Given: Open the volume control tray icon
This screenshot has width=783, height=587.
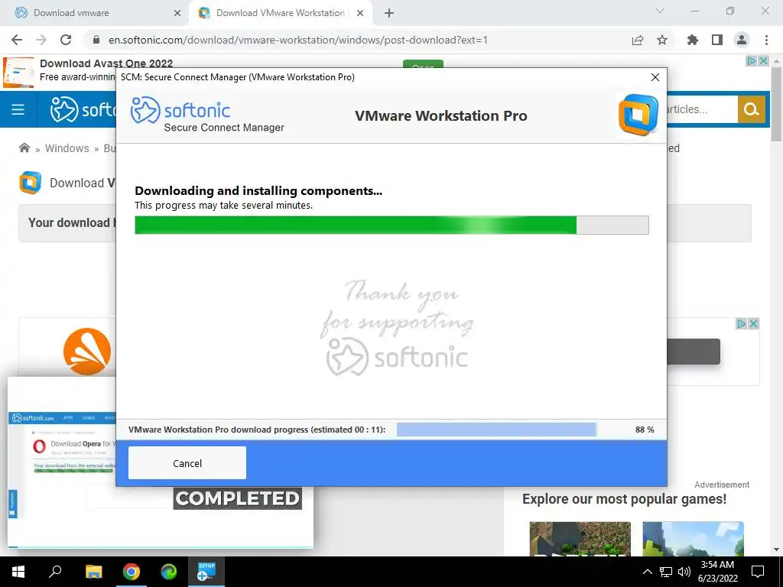Looking at the screenshot, I should click(x=684, y=572).
